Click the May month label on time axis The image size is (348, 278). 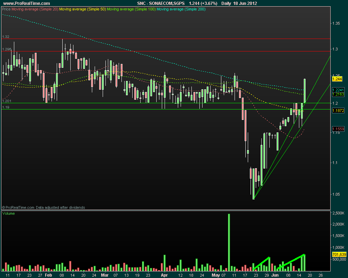pyautogui.click(x=216, y=275)
